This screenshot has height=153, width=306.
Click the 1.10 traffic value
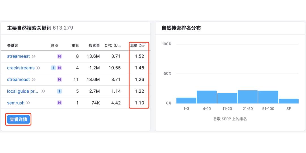(x=139, y=103)
